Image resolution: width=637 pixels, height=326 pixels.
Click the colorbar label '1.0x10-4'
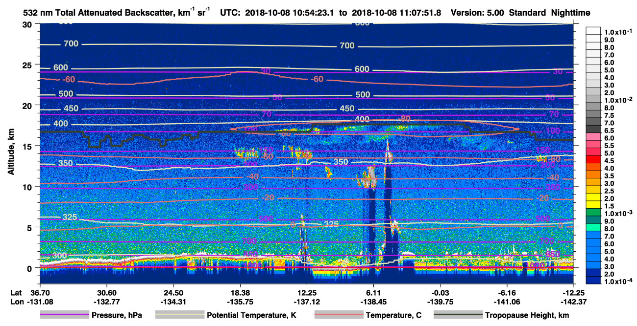click(618, 282)
